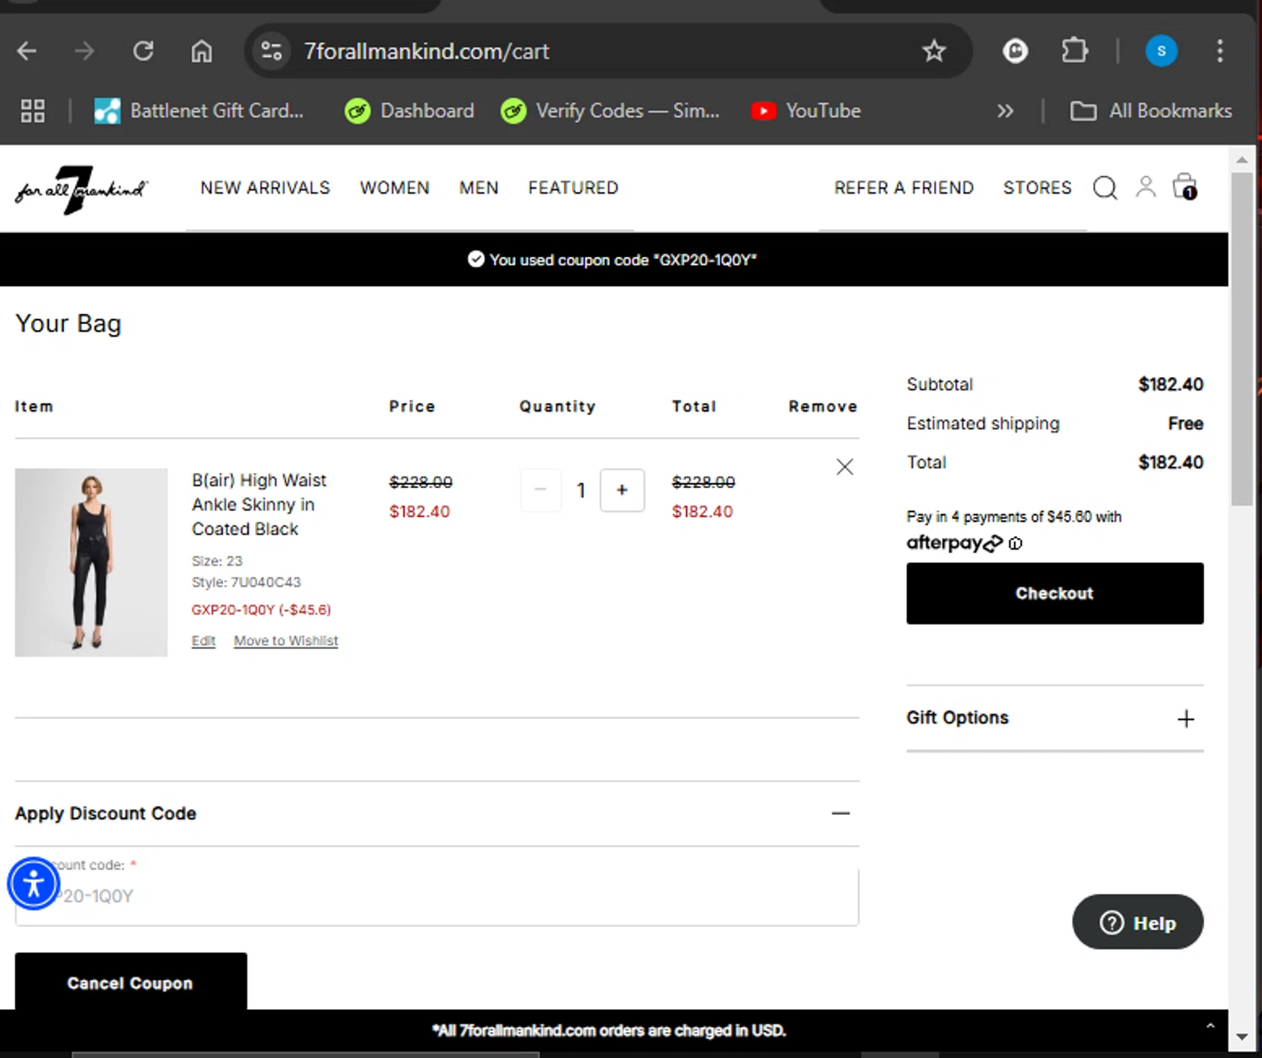Show hidden bookmarks with double chevron
Screen dimensions: 1262x1058
pos(1005,111)
